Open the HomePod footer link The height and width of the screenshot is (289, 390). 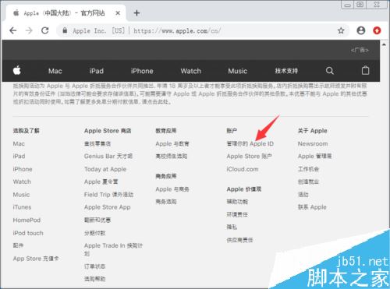27,220
